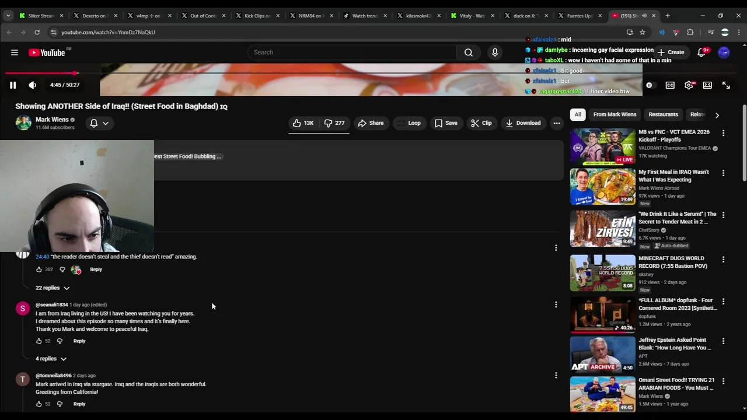This screenshot has height=420, width=747.
Task: Like the comment with 302 likes
Action: click(x=39, y=269)
